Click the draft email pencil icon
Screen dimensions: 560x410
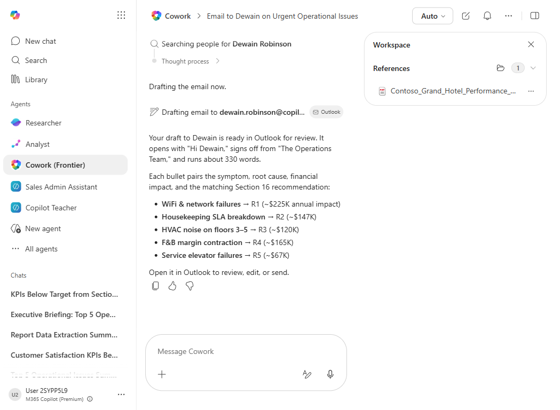click(154, 112)
